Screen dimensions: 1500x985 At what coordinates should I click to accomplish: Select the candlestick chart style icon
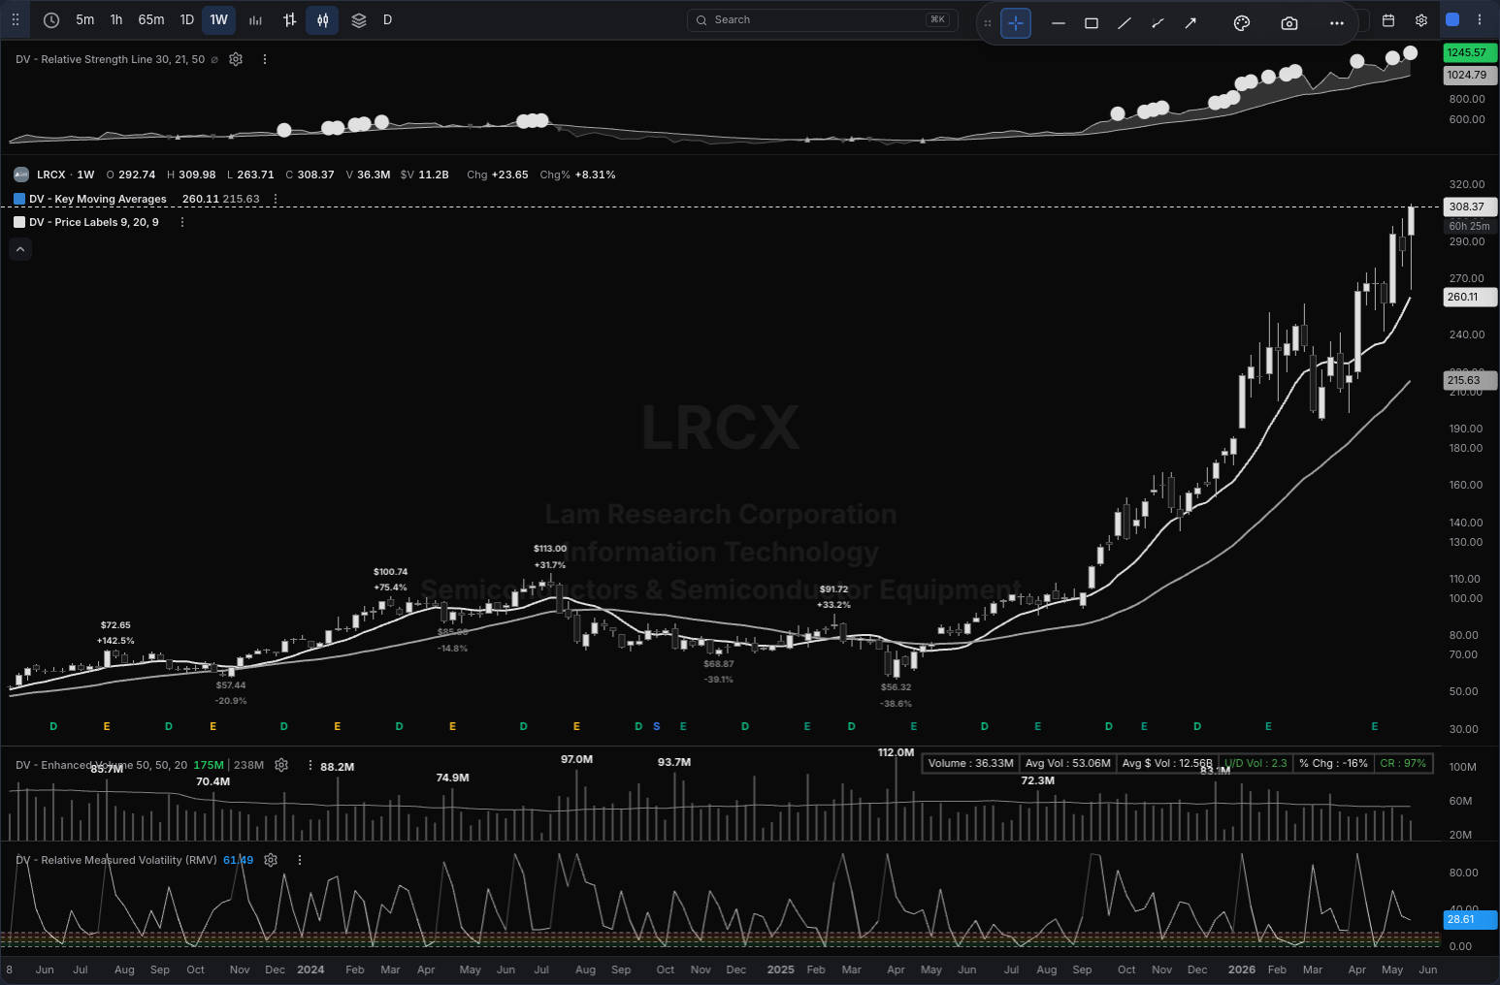click(323, 19)
